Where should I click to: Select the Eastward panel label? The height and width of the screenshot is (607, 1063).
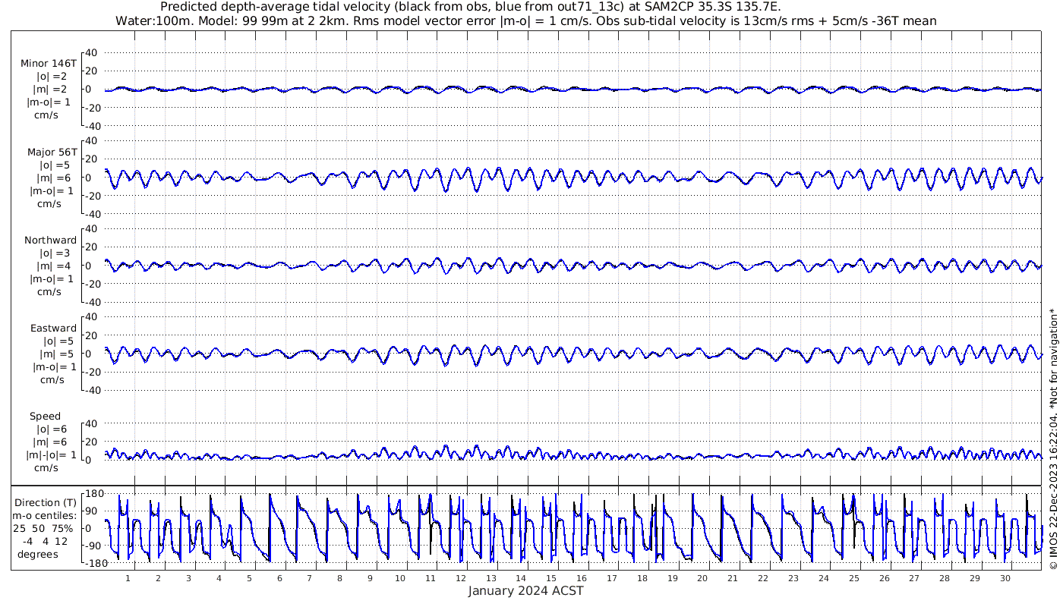53,329
